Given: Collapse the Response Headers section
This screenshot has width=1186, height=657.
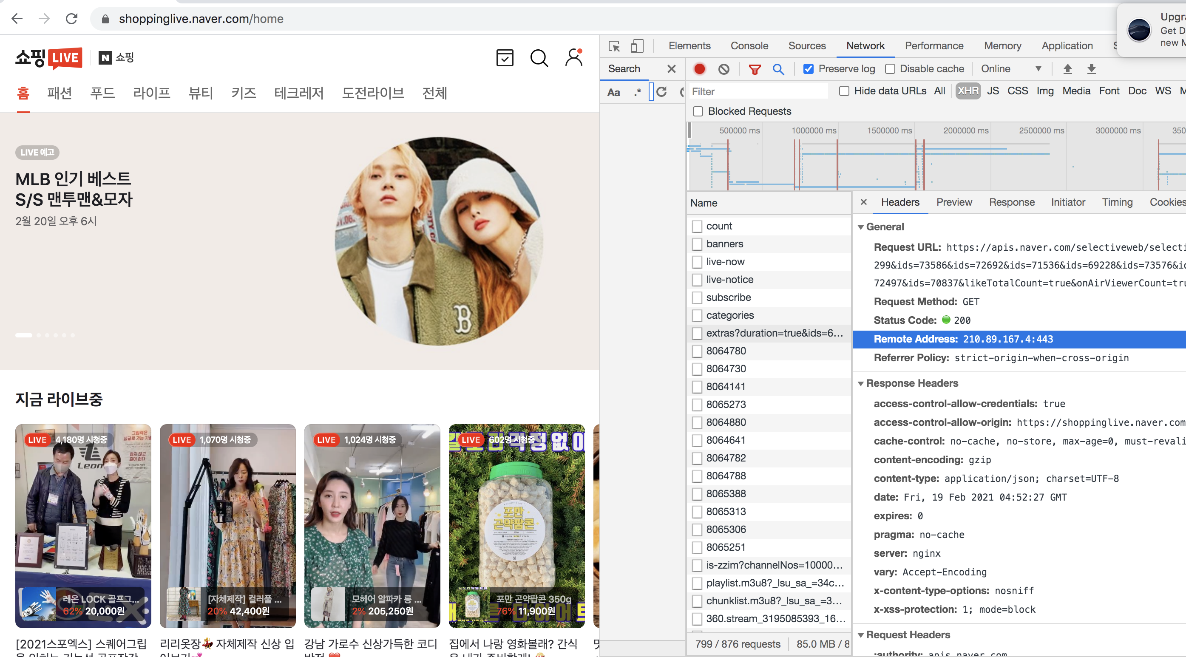Looking at the screenshot, I should [860, 383].
